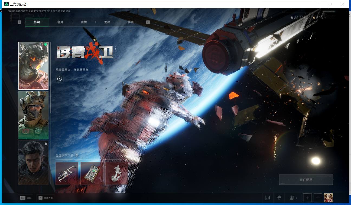Click the first empty squad slot plus
The width and height of the screenshot is (351, 205).
(307, 198)
